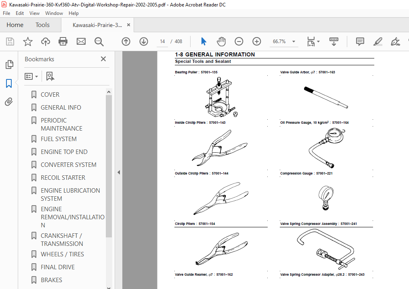Click 'Special Tools and Sealant' heading text

point(203,61)
